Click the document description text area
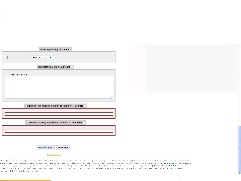Screen dimensions: 241x181 coord(59,87)
